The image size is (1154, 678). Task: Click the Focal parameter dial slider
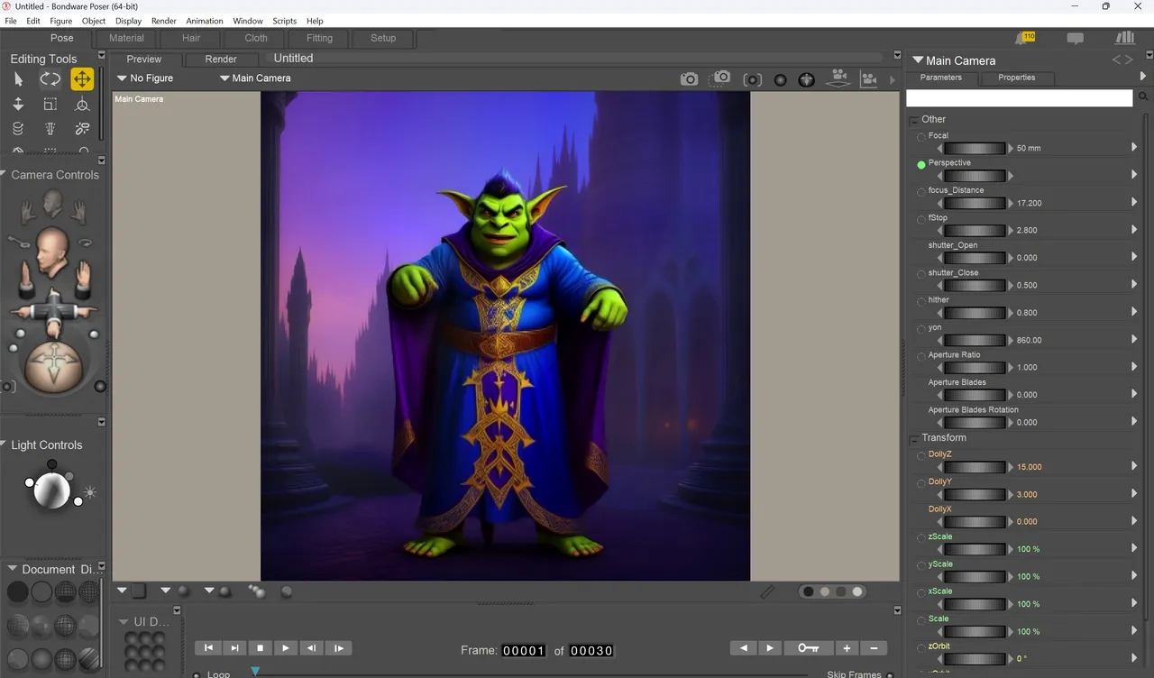(975, 148)
